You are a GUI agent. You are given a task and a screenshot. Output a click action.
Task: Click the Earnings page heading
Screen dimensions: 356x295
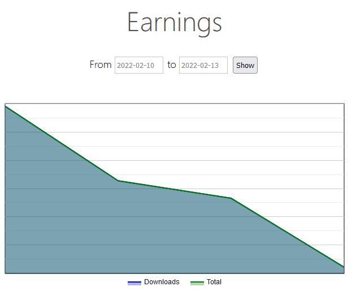175,23
